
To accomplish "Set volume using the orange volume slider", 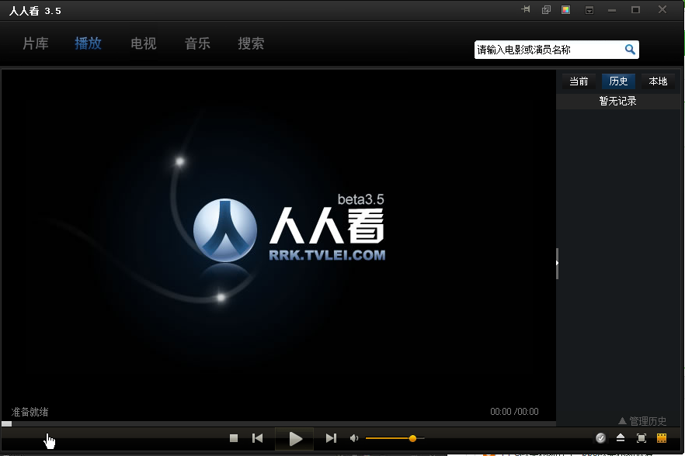I will [x=412, y=438].
